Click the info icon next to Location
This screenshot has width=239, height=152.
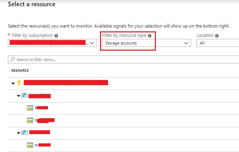coord(217,36)
